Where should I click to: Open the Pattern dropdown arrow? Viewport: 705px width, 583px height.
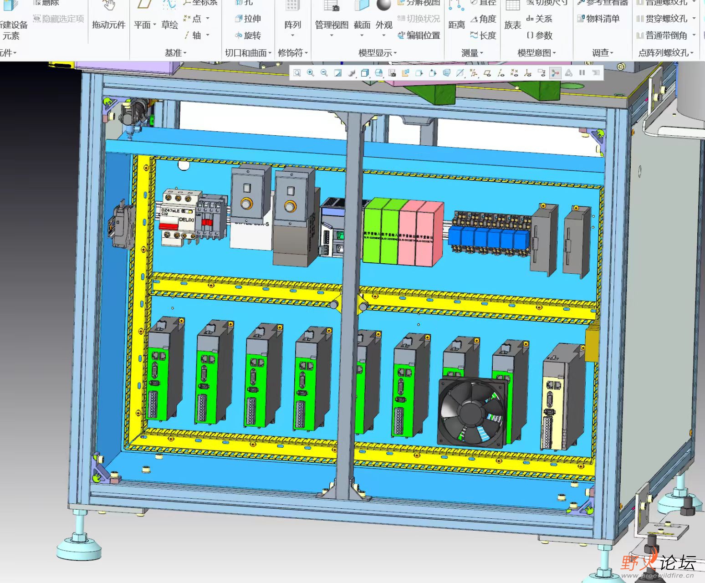pyautogui.click(x=292, y=35)
